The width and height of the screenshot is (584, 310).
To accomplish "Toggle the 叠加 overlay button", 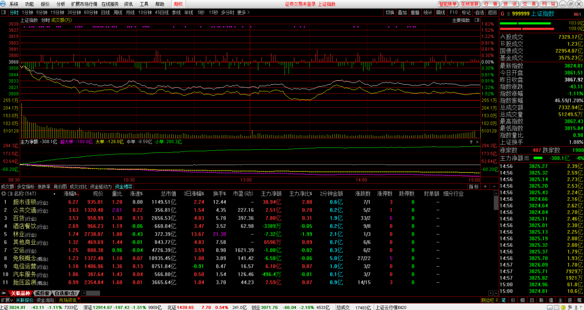I will [402, 12].
